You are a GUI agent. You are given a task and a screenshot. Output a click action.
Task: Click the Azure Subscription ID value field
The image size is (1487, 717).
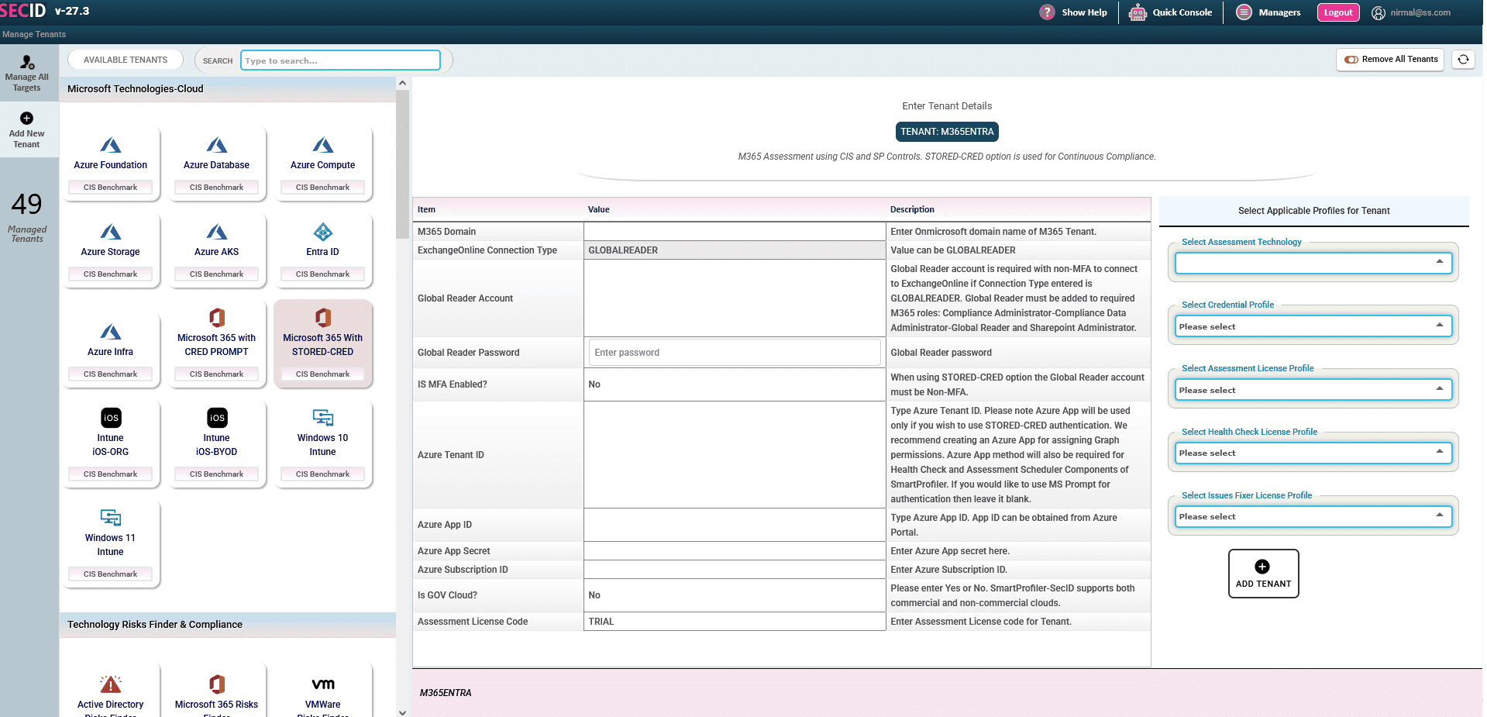[735, 570]
